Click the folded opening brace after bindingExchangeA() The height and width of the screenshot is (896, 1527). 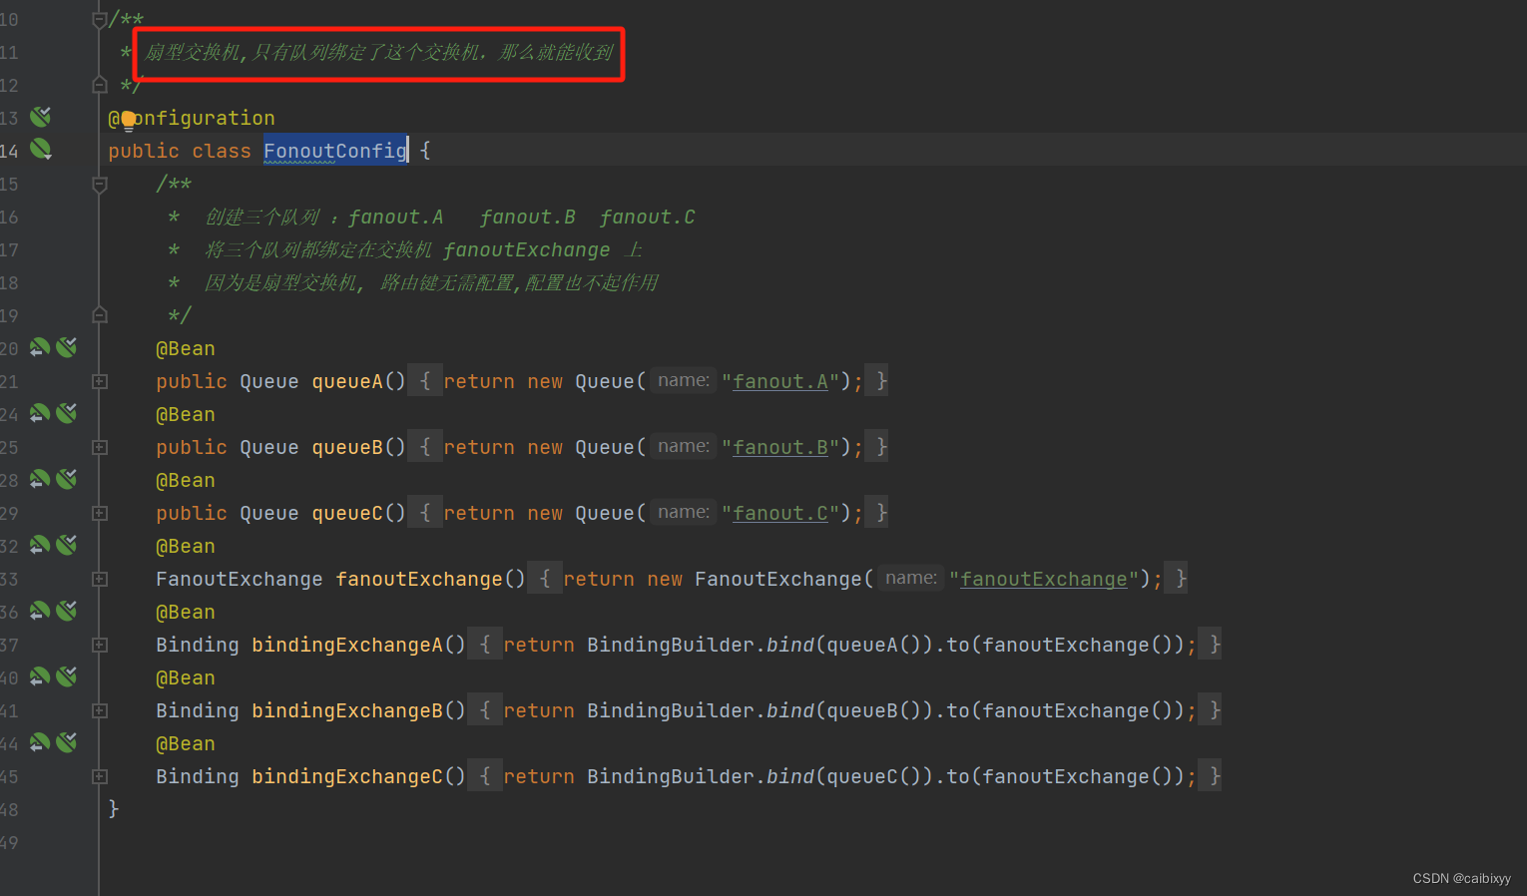tap(485, 645)
